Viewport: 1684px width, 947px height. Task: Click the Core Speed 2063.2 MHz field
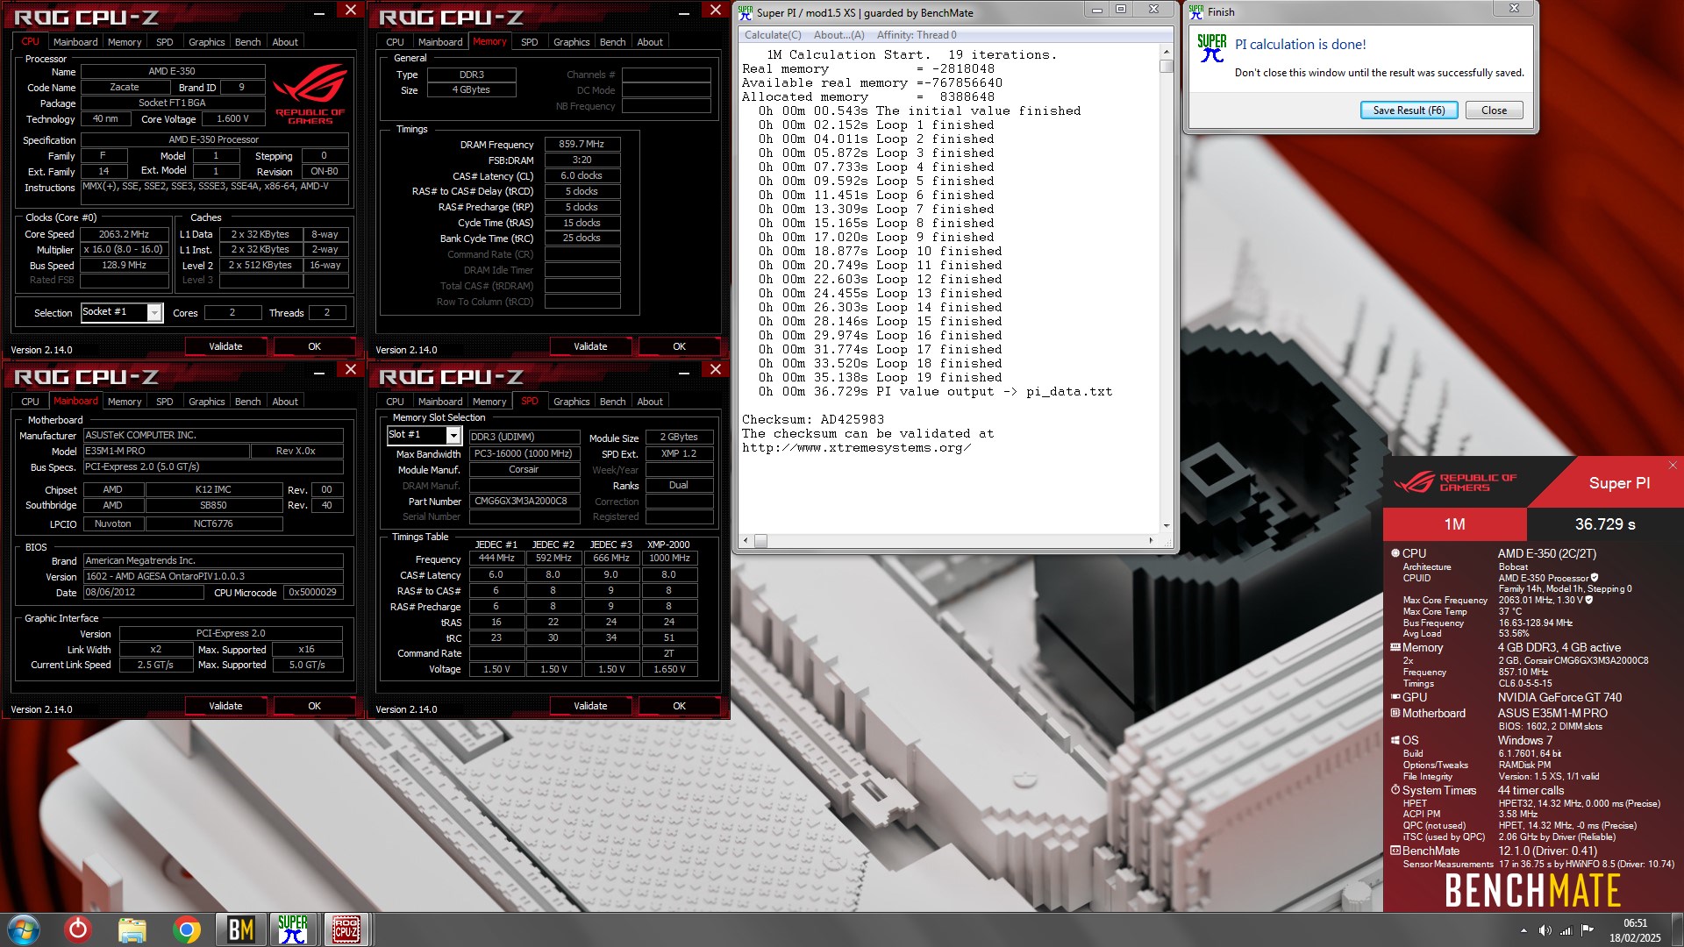124,234
